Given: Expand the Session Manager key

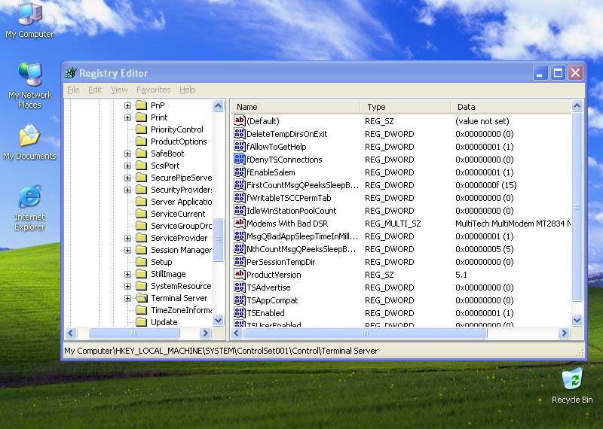Looking at the screenshot, I should tap(127, 250).
